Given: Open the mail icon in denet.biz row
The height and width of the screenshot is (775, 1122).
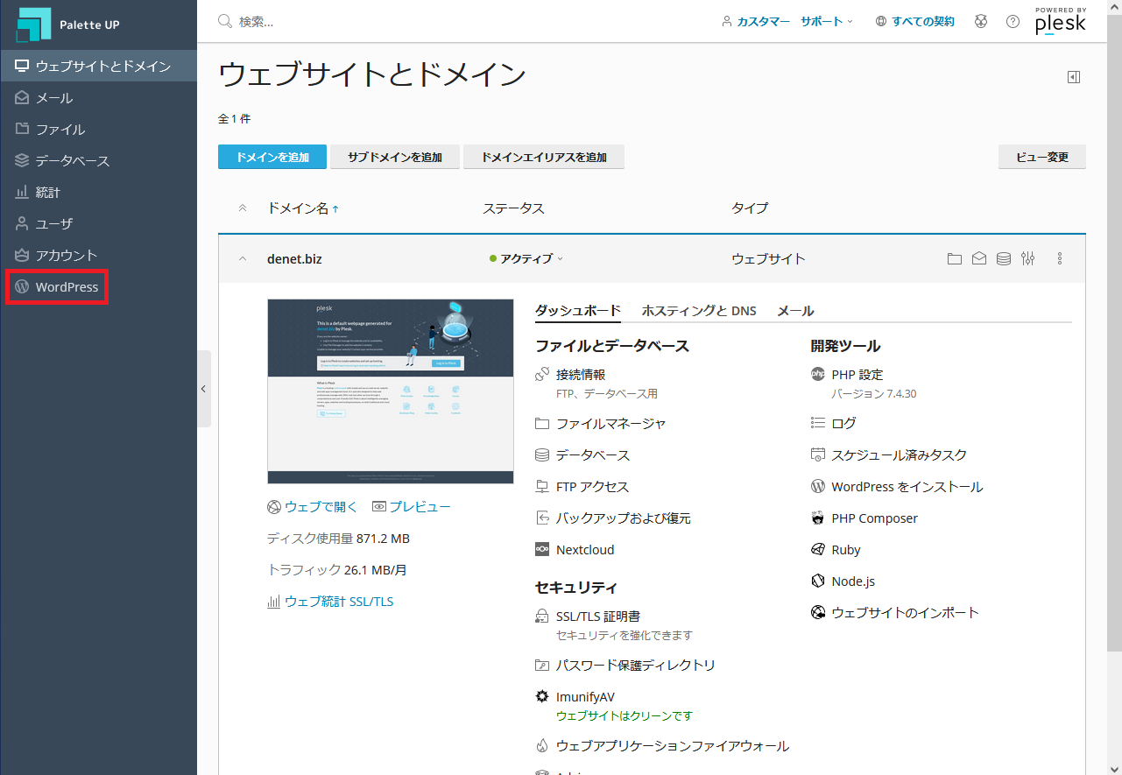Looking at the screenshot, I should 979,258.
